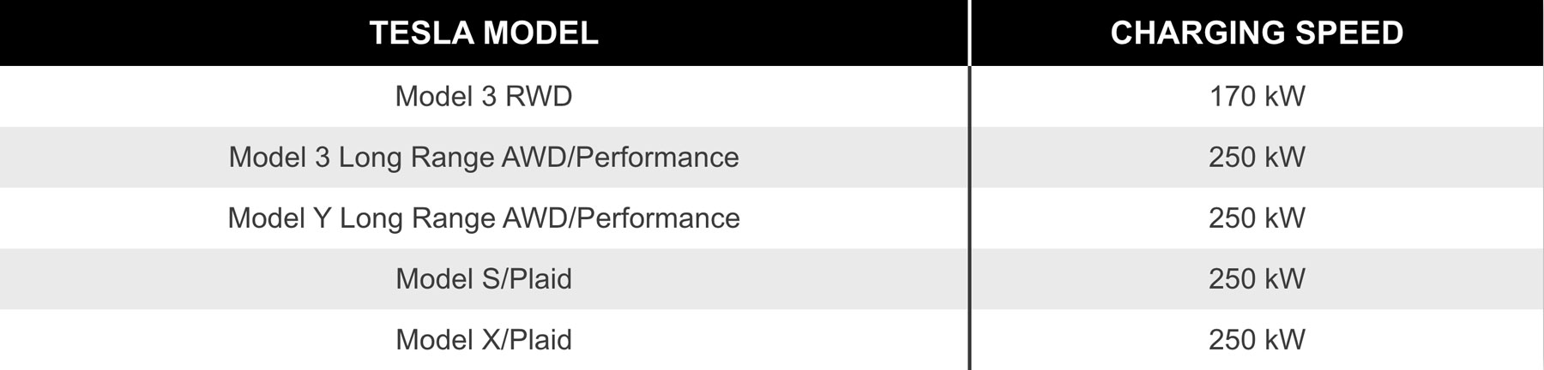Select the Model S/Plaid cell
This screenshot has height=370, width=1544.
484,279
